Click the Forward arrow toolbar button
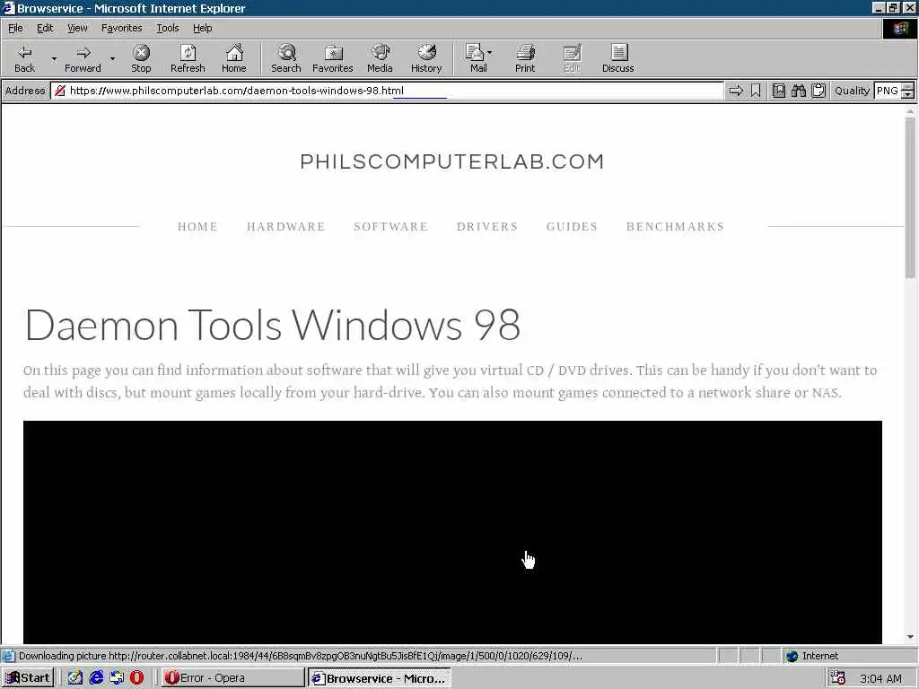919x689 pixels. (x=83, y=58)
